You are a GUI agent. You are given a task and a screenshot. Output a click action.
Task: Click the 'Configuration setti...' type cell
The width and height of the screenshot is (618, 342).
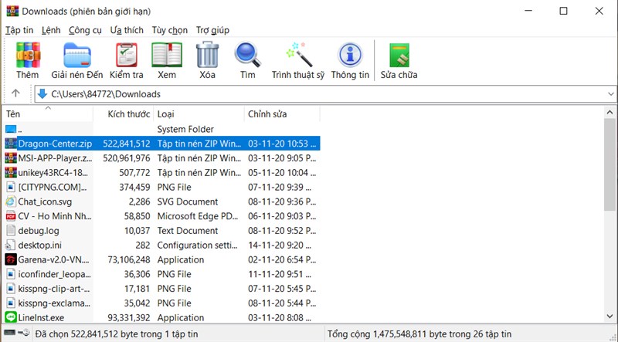click(x=198, y=245)
